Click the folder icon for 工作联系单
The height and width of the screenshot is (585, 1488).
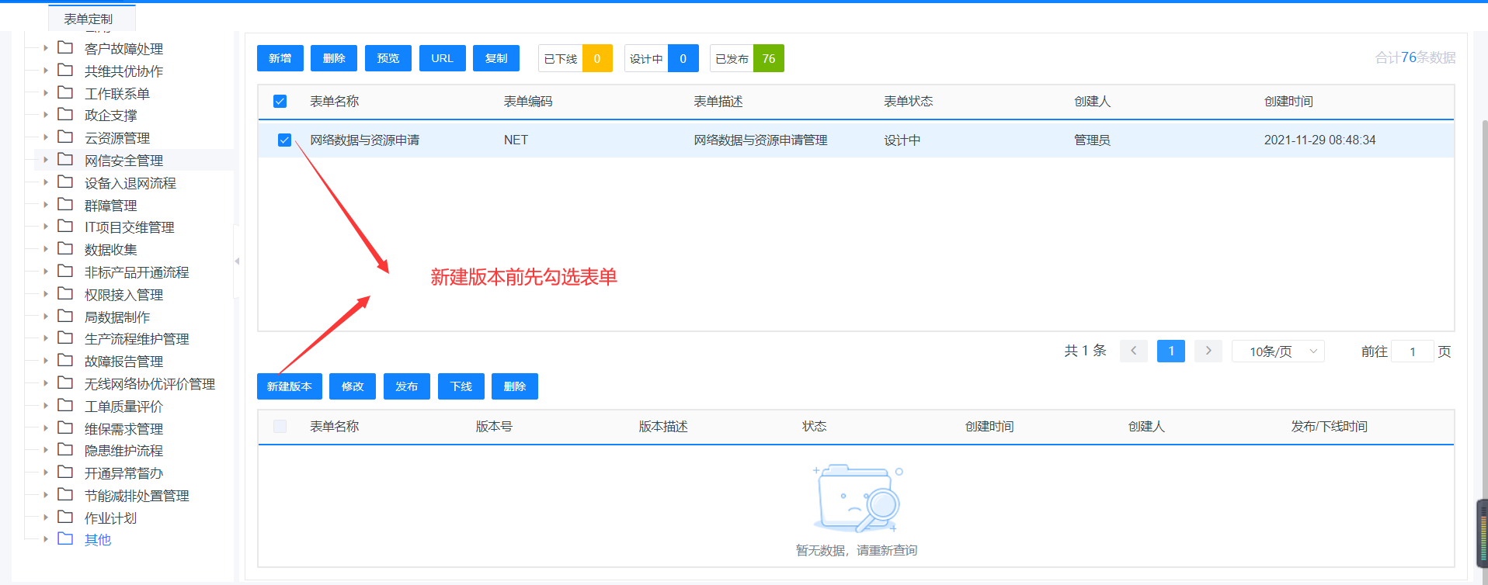click(65, 93)
